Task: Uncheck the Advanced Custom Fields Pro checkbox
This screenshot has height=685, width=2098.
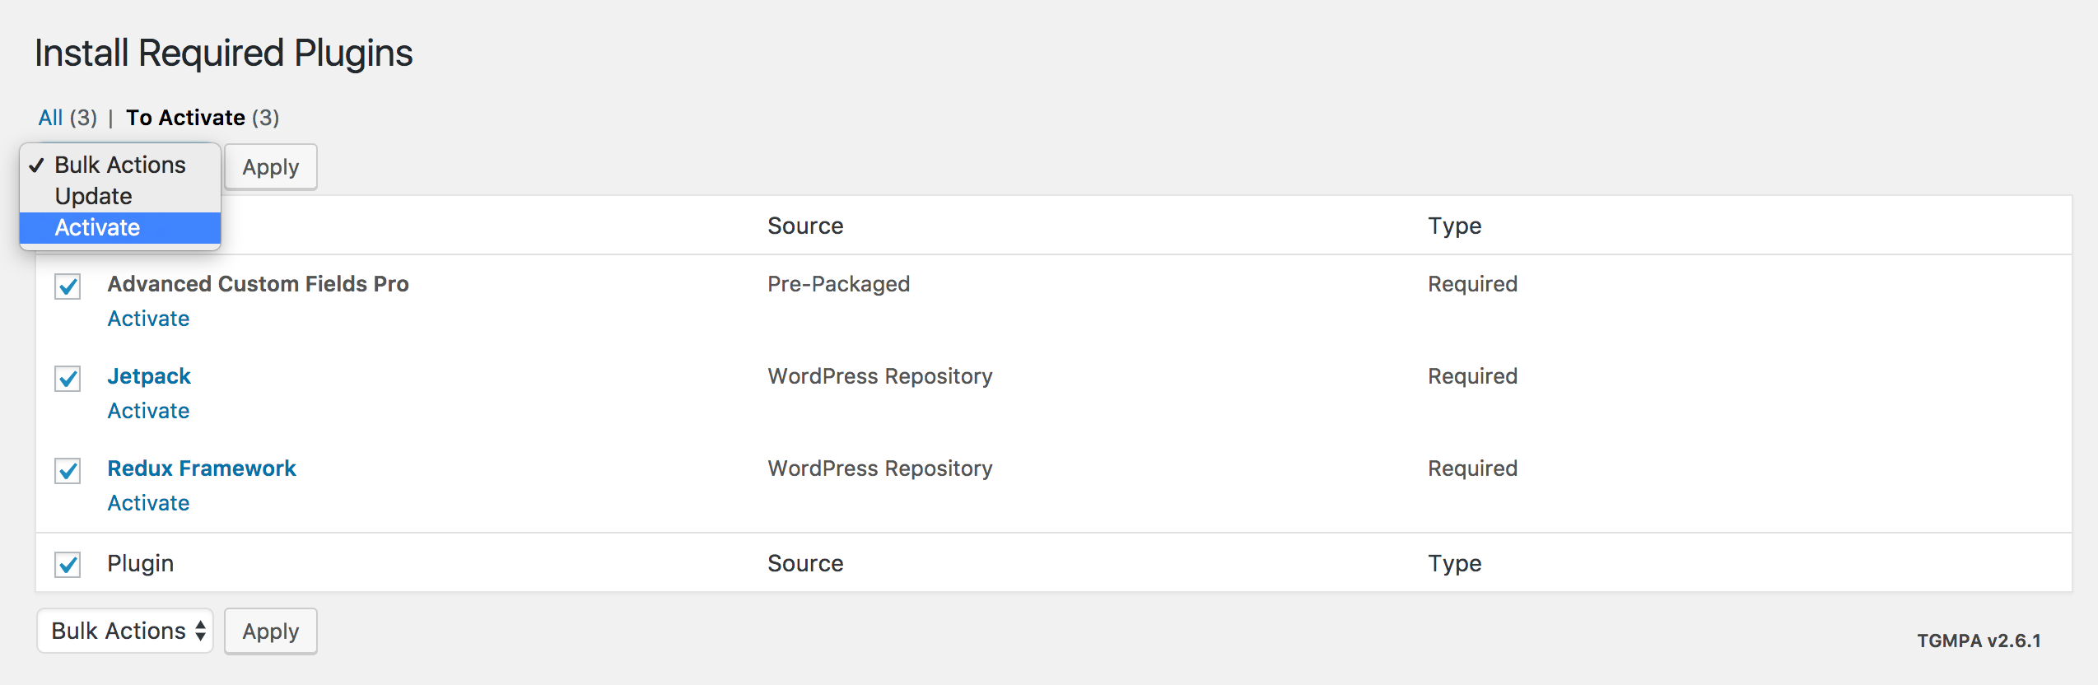Action: point(68,287)
